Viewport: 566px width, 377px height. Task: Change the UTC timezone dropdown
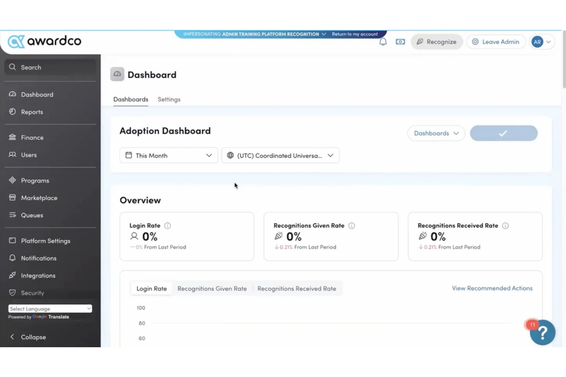[x=280, y=155]
